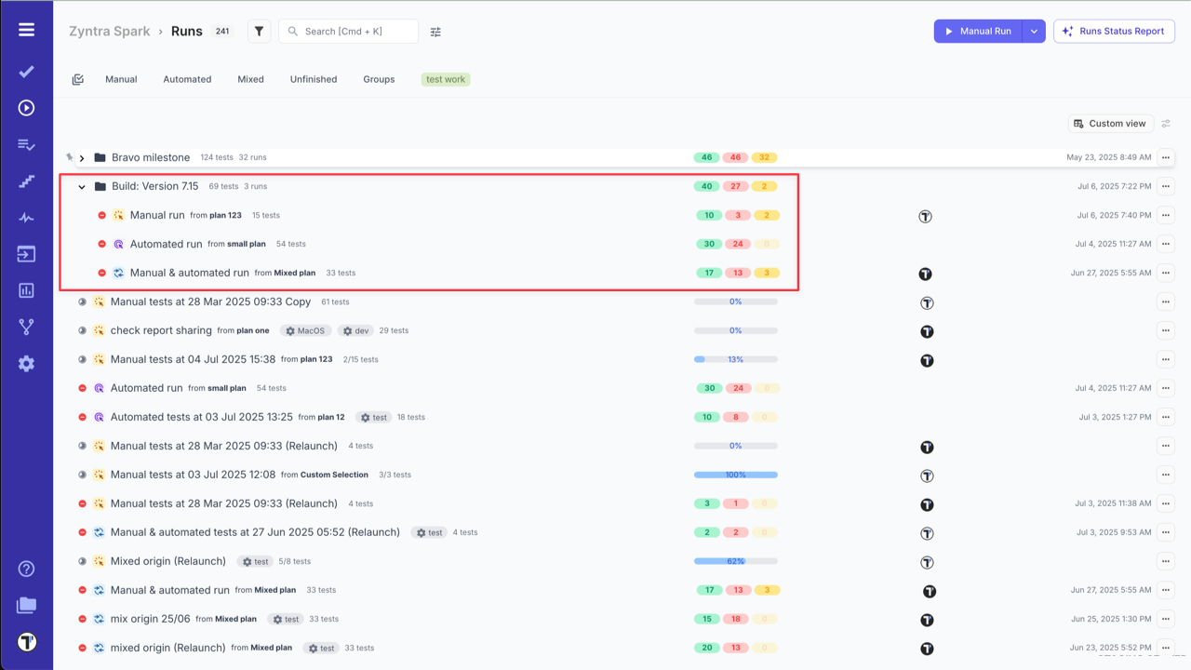This screenshot has width=1191, height=670.
Task: Open the filter funnel icon near search
Action: click(x=259, y=31)
